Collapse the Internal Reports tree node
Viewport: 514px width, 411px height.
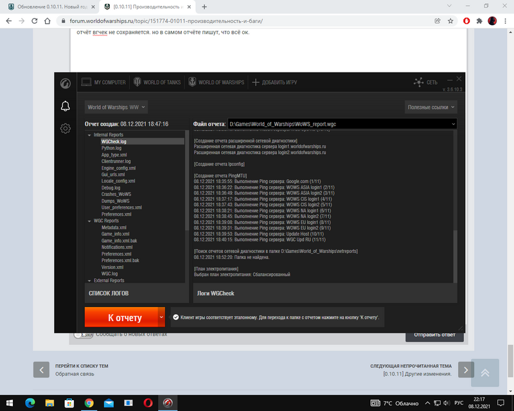89,135
